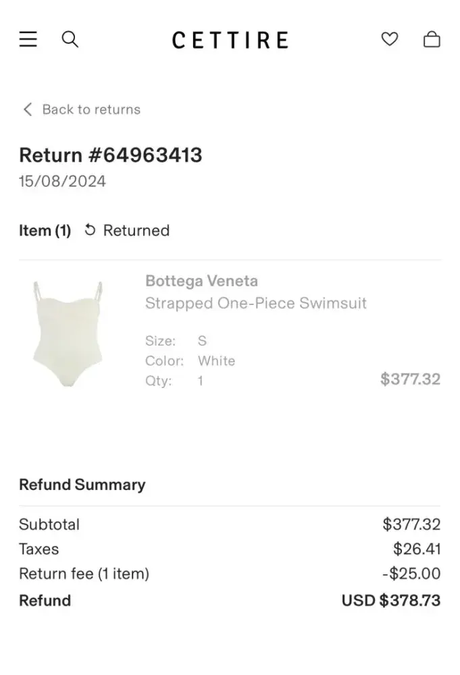Open the white swimsuit product thumbnail
460x675 pixels.
67,333
